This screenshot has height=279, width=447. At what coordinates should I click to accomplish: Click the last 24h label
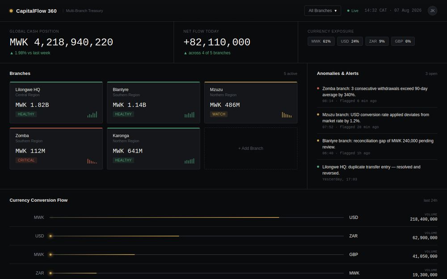[x=430, y=200]
